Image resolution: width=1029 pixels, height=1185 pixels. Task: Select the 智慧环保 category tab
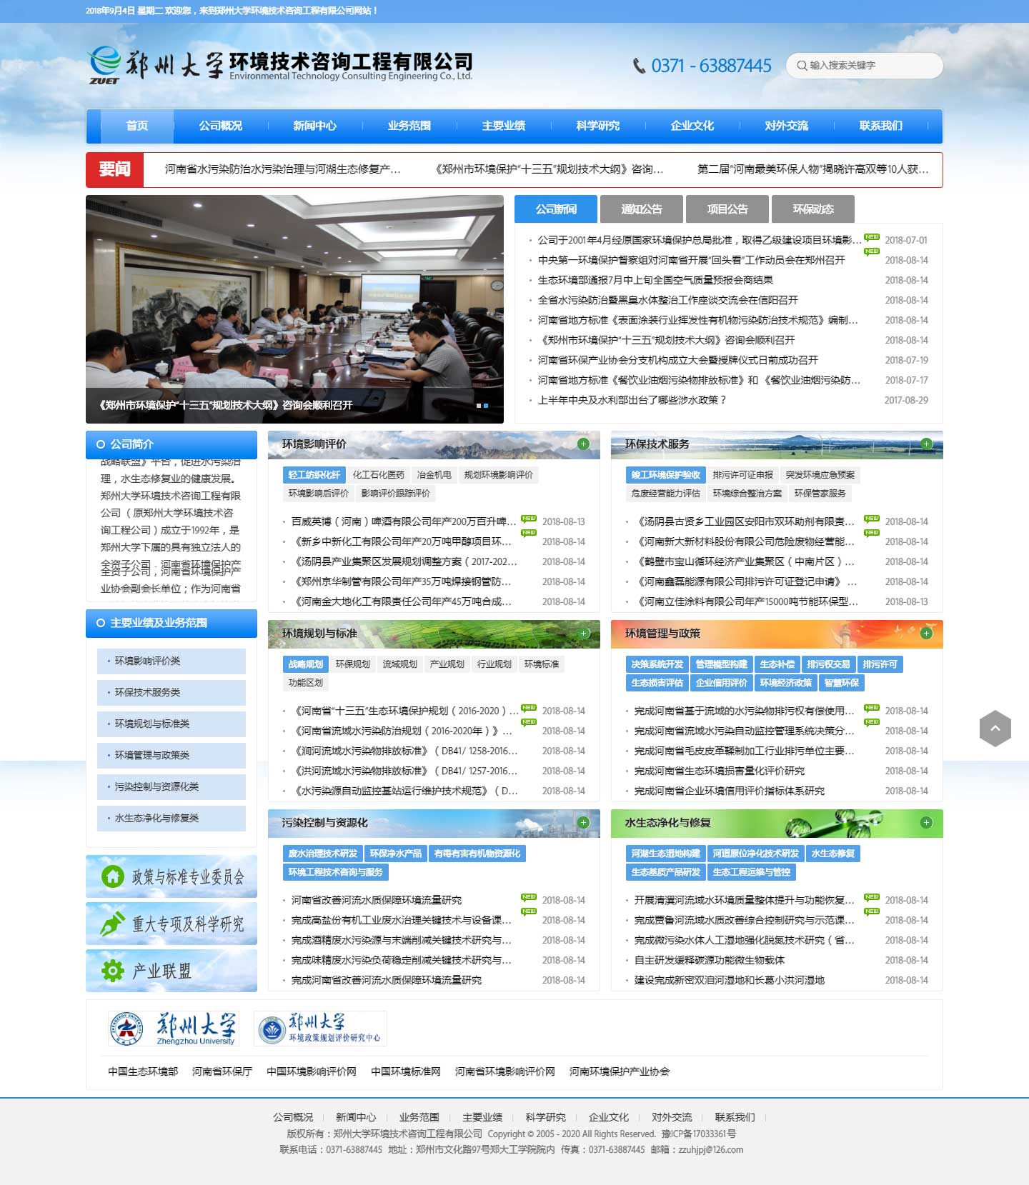click(842, 683)
